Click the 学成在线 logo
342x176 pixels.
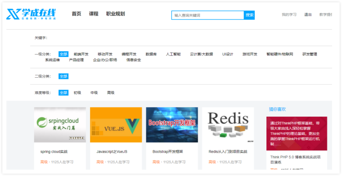pos(31,14)
